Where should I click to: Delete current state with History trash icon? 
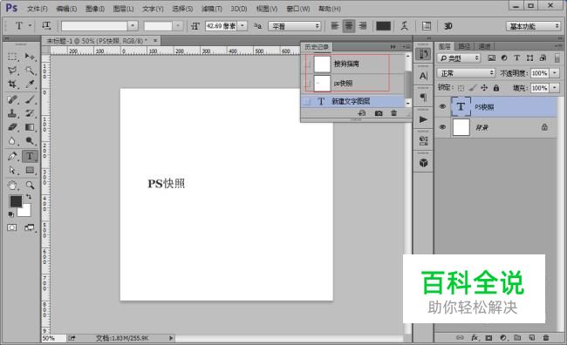point(393,113)
